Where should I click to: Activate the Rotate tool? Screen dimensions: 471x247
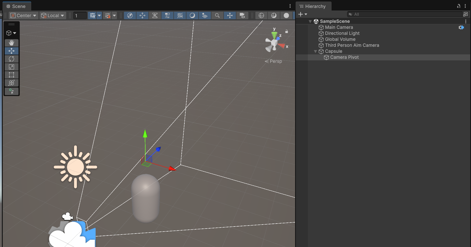11,59
